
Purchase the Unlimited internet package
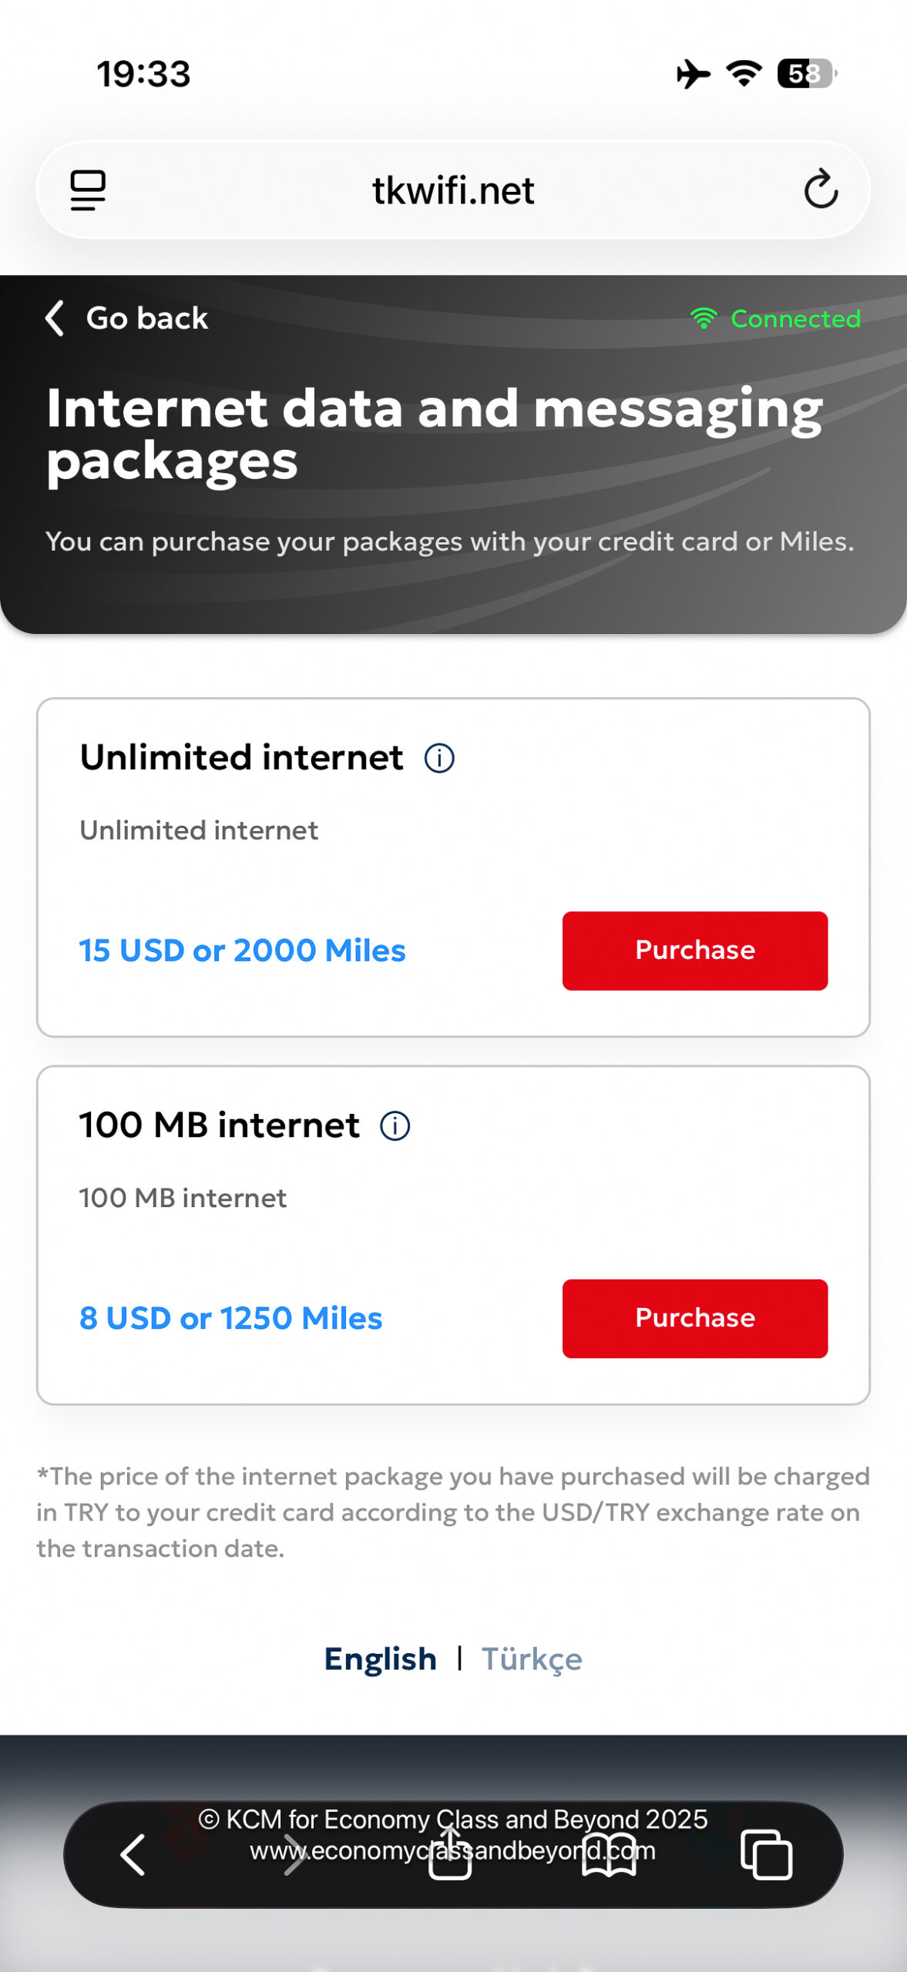pos(694,951)
